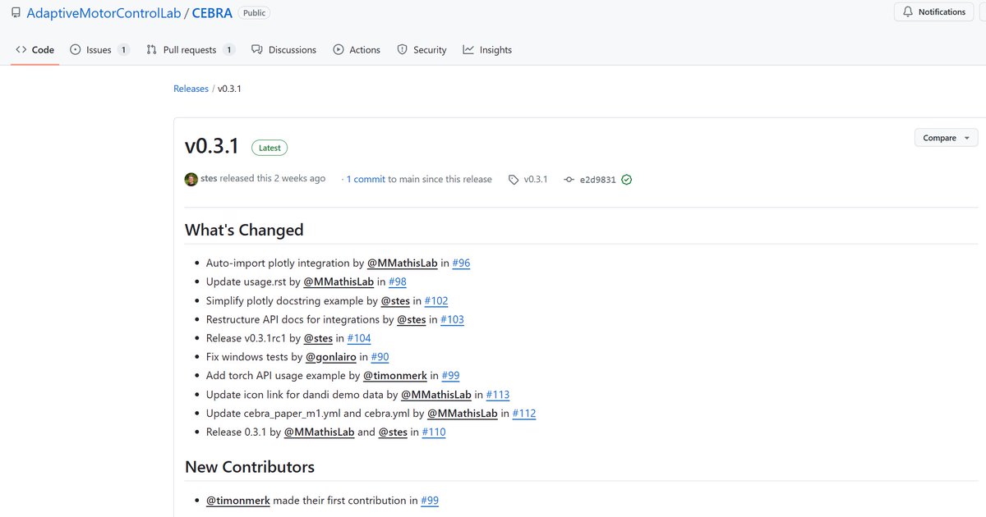Click @stes in Release 0.3.1 line
This screenshot has height=517, width=986.
[x=393, y=432]
